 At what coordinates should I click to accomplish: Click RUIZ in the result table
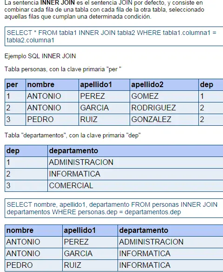pyautogui.click(x=90, y=265)
